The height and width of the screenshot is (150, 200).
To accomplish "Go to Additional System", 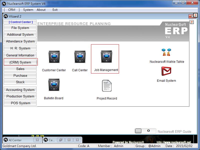I will click(20, 34).
